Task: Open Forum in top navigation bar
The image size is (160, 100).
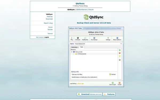Action: tap(91, 10)
